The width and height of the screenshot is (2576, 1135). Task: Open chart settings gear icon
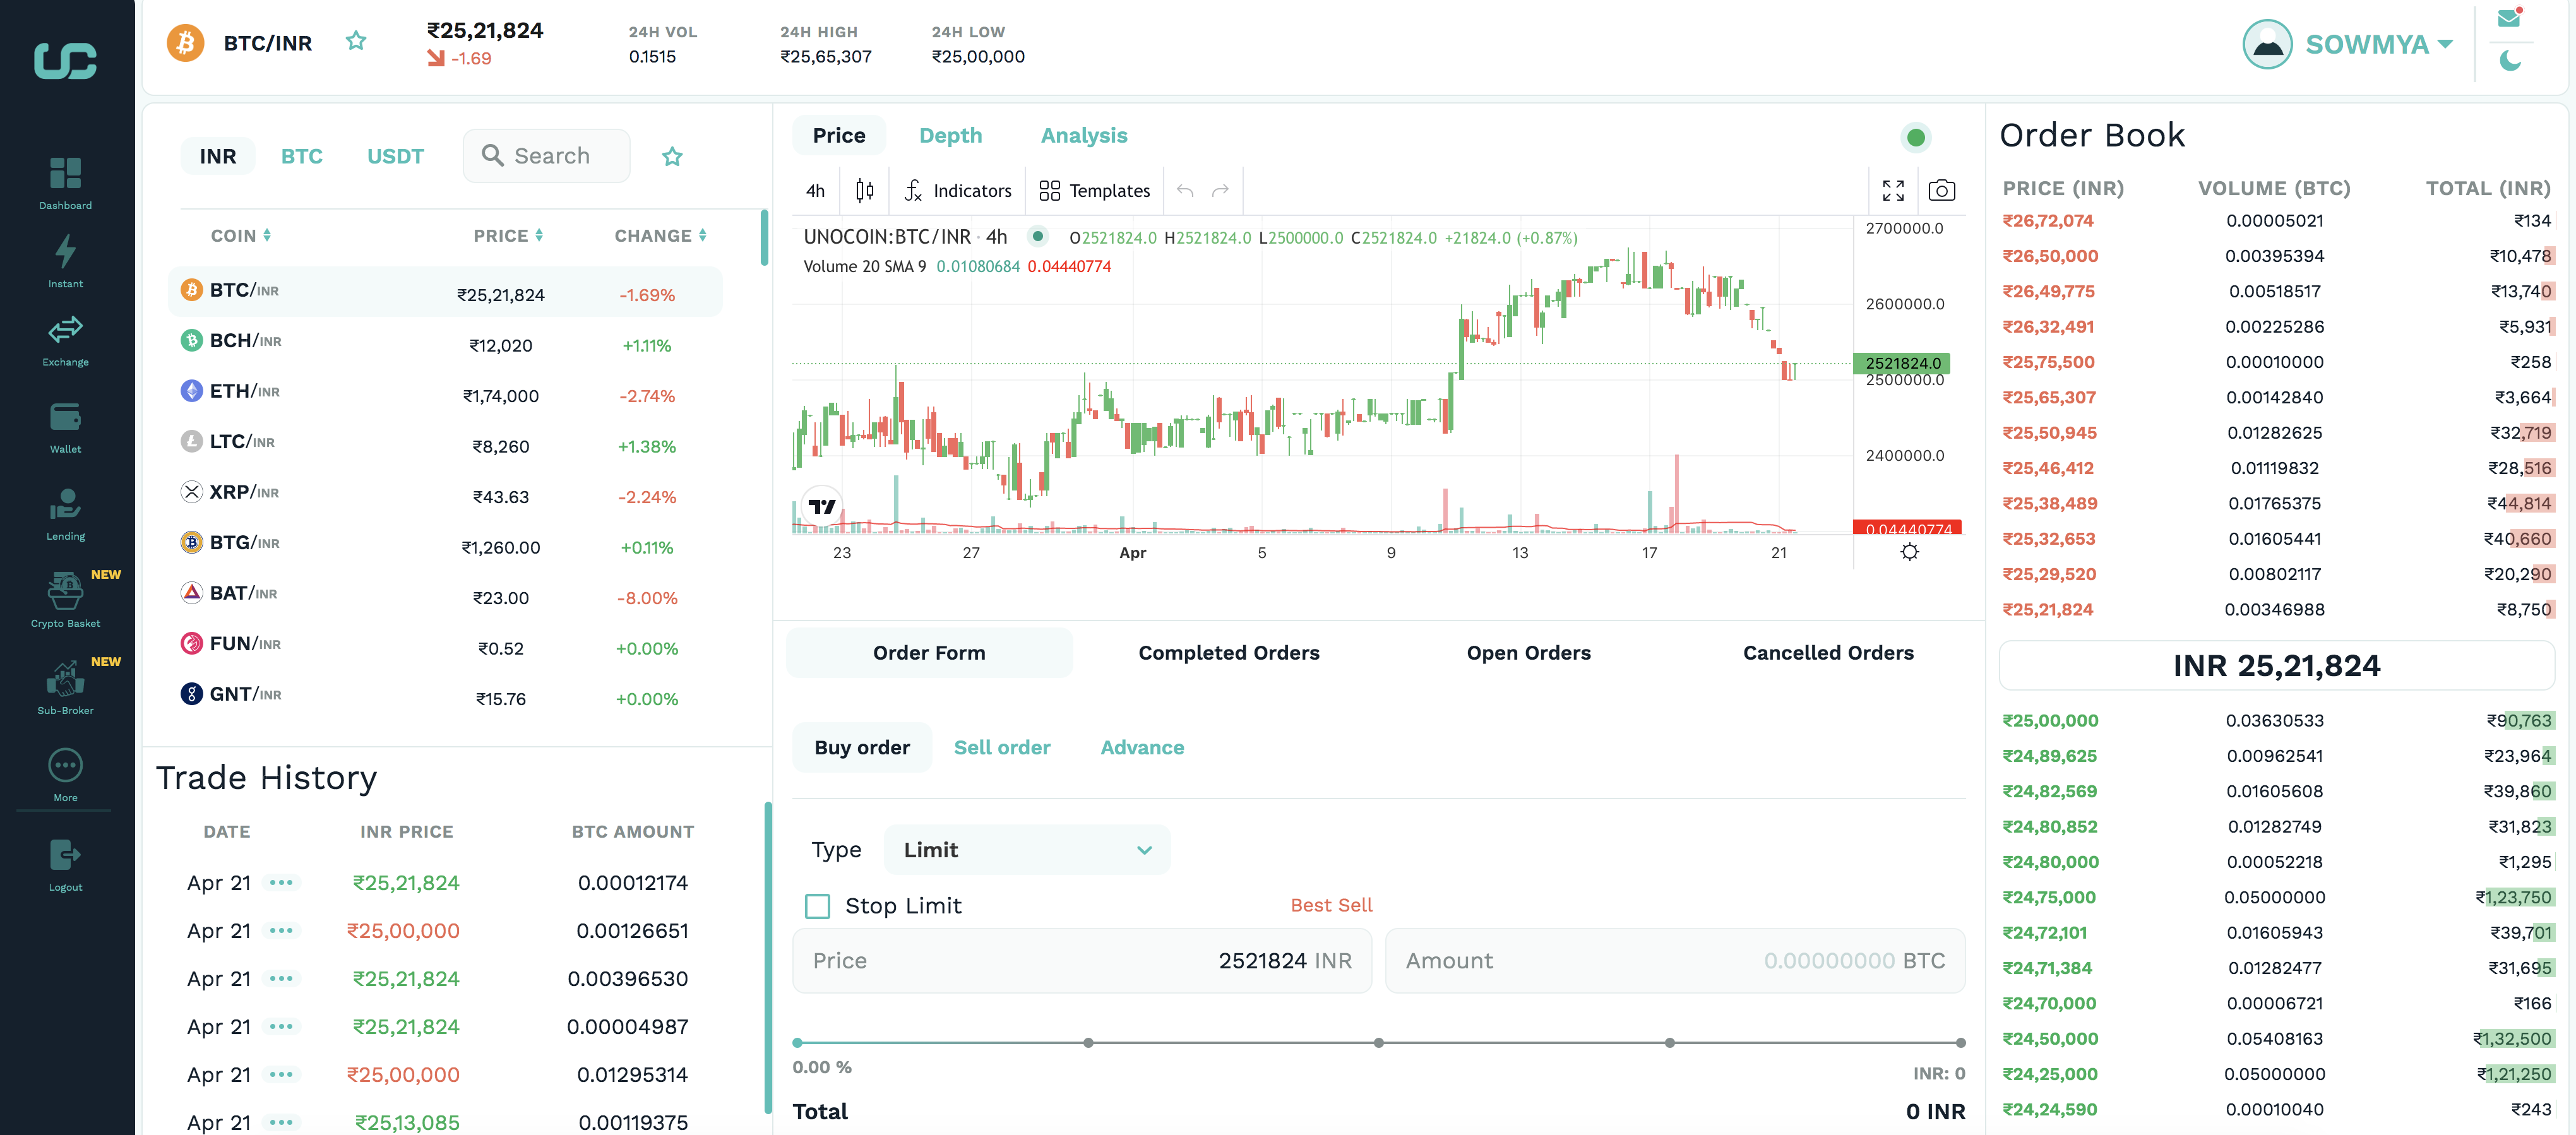[1910, 552]
